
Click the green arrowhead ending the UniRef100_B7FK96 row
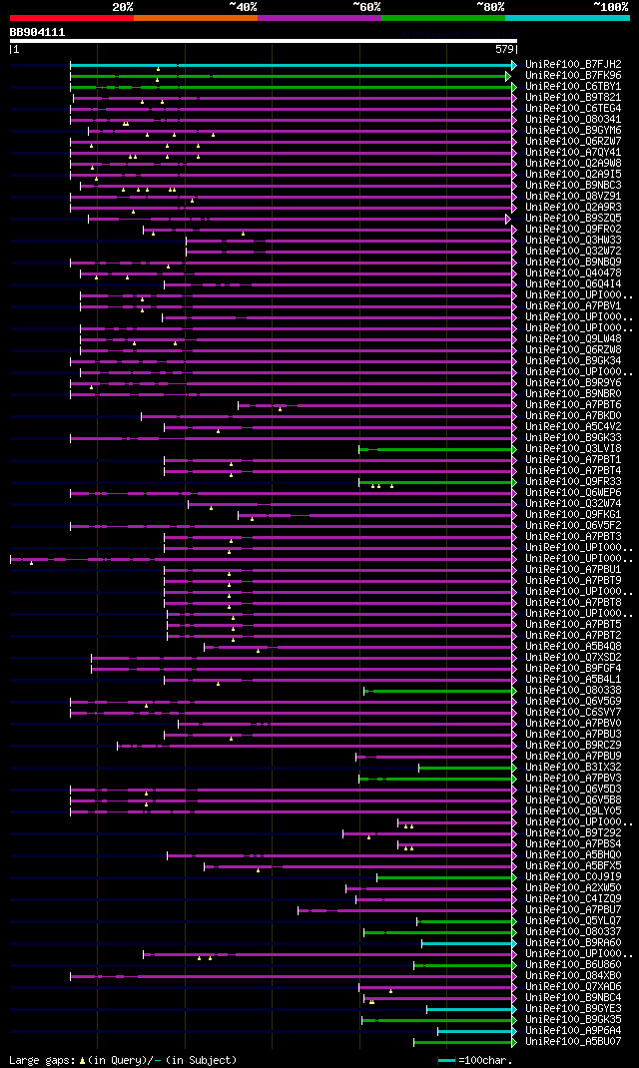508,76
